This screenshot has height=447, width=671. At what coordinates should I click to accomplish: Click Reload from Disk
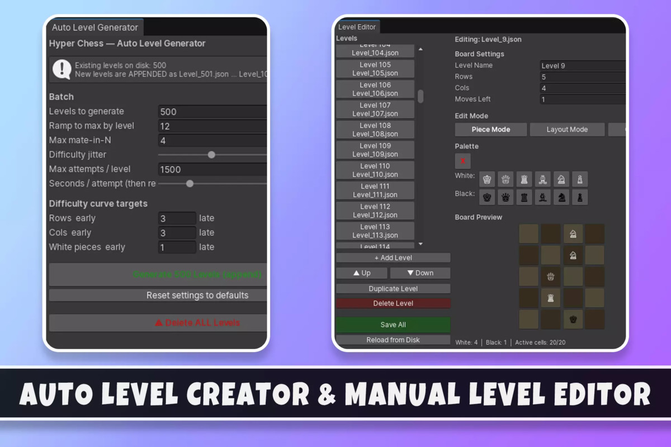[393, 340]
